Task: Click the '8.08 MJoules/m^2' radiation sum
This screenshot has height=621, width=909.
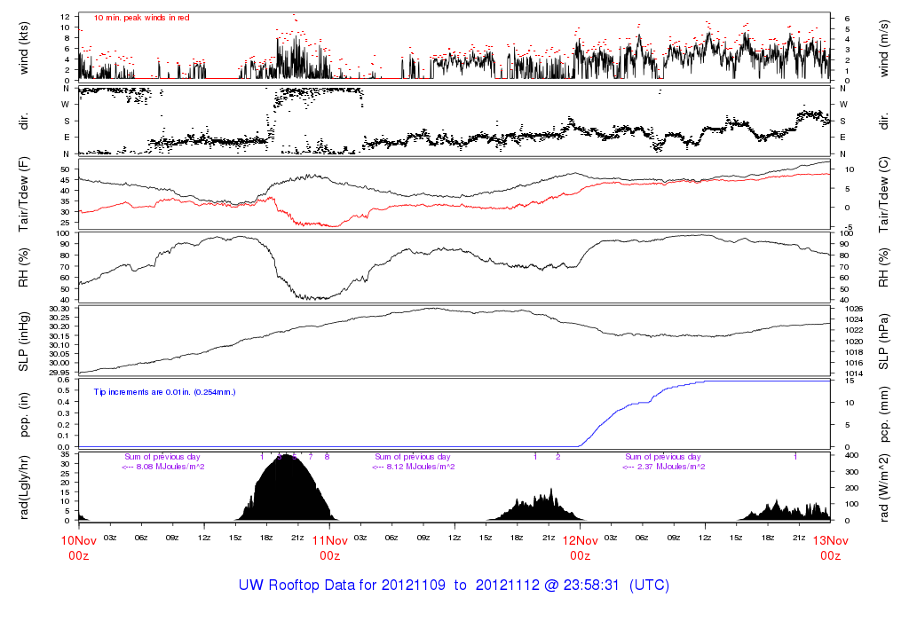Action: (170, 467)
